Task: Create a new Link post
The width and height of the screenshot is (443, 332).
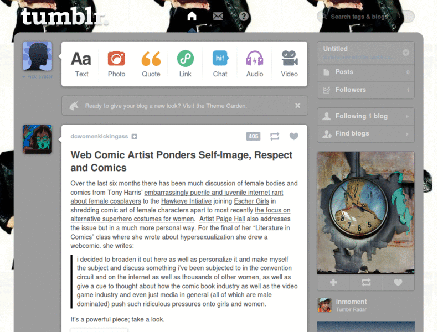Action: click(186, 64)
